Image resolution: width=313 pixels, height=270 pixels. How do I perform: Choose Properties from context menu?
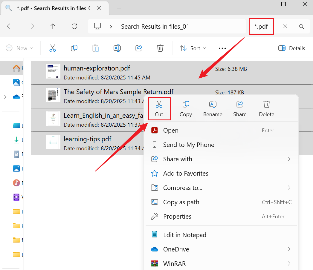tap(177, 217)
